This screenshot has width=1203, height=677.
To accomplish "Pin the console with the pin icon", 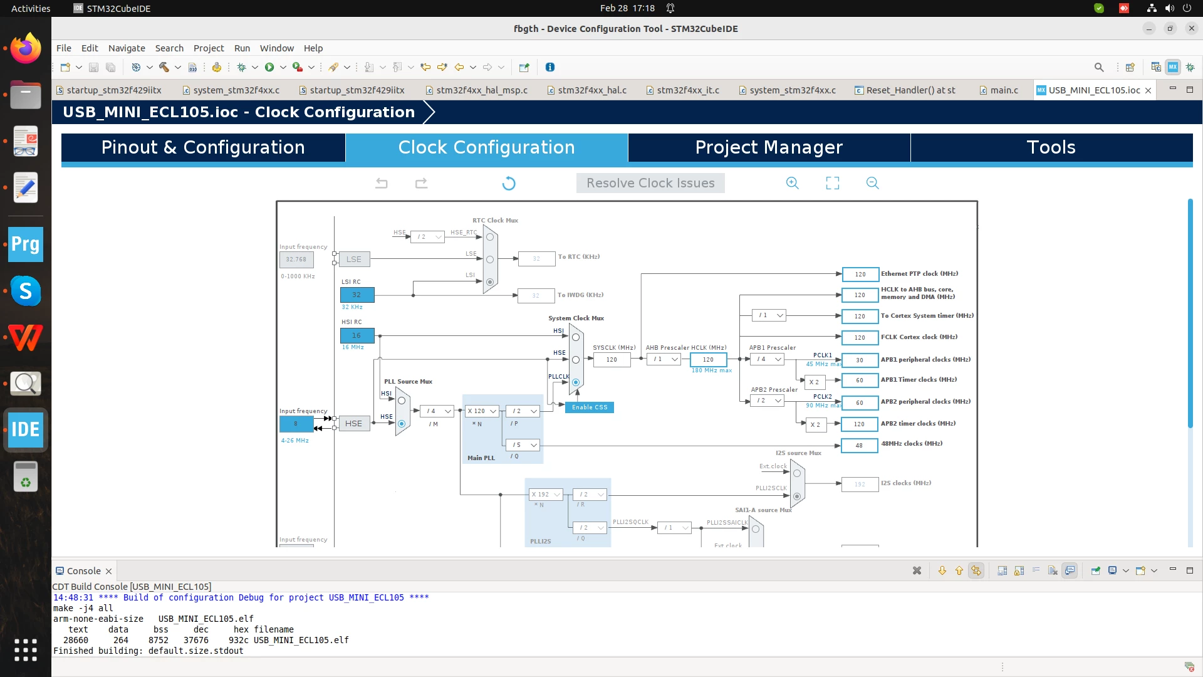I will pos(1095,570).
